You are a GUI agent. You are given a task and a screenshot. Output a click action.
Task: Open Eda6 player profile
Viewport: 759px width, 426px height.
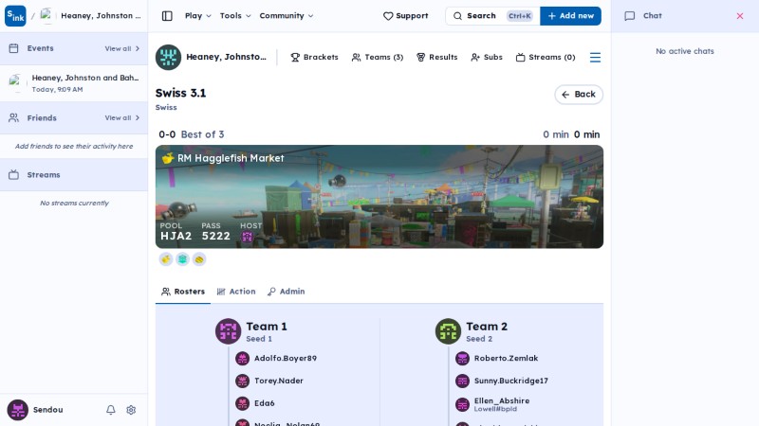pos(255,403)
